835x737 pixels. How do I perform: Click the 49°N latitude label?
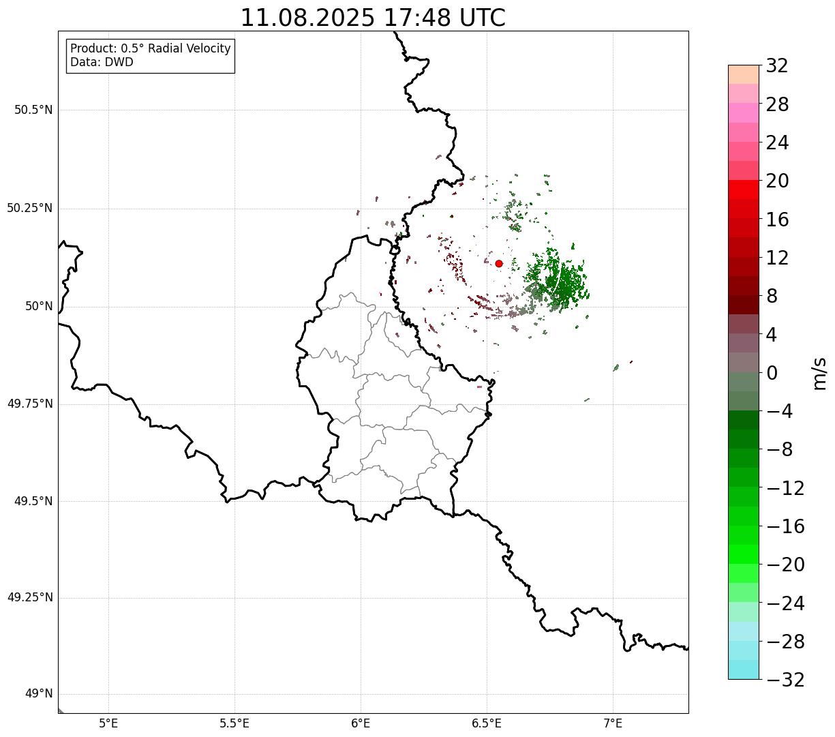point(39,693)
